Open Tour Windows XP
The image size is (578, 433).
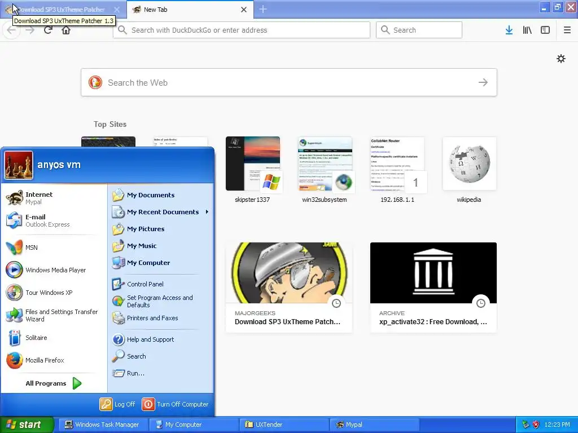click(x=54, y=293)
